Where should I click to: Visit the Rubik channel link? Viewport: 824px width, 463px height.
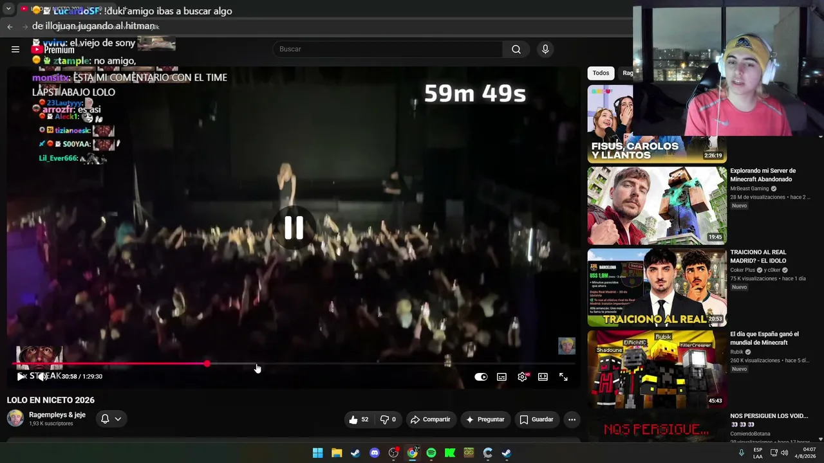[736, 352]
